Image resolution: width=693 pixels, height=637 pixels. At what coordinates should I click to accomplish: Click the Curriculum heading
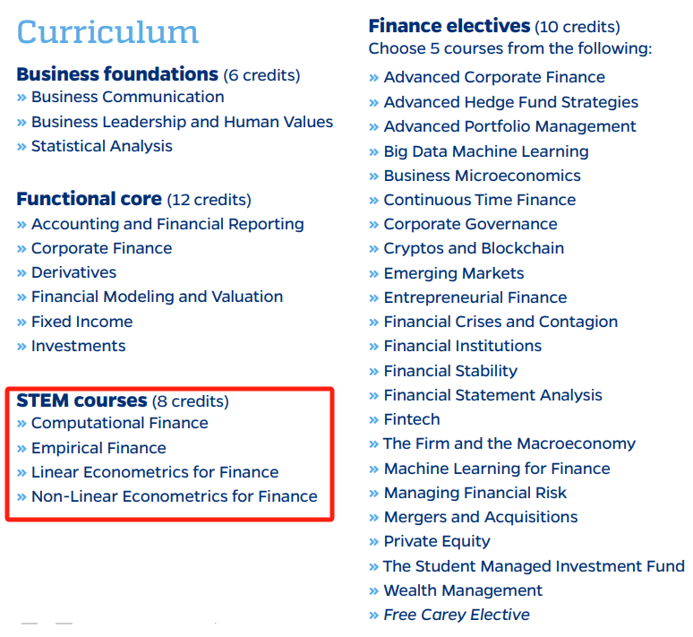pos(107,32)
